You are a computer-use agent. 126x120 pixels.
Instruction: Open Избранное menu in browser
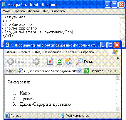coord(53,52)
